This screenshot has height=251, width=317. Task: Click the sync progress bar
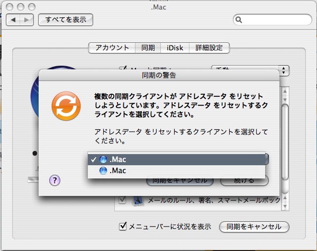tap(33, 180)
